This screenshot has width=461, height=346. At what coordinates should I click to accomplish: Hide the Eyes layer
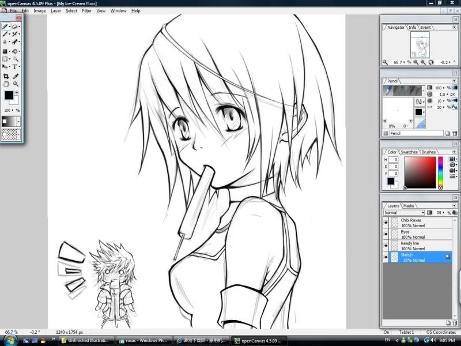386,234
